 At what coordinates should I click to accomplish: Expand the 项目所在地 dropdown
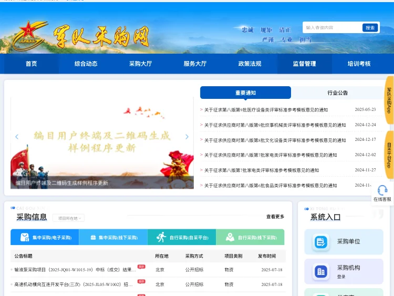tap(69, 218)
